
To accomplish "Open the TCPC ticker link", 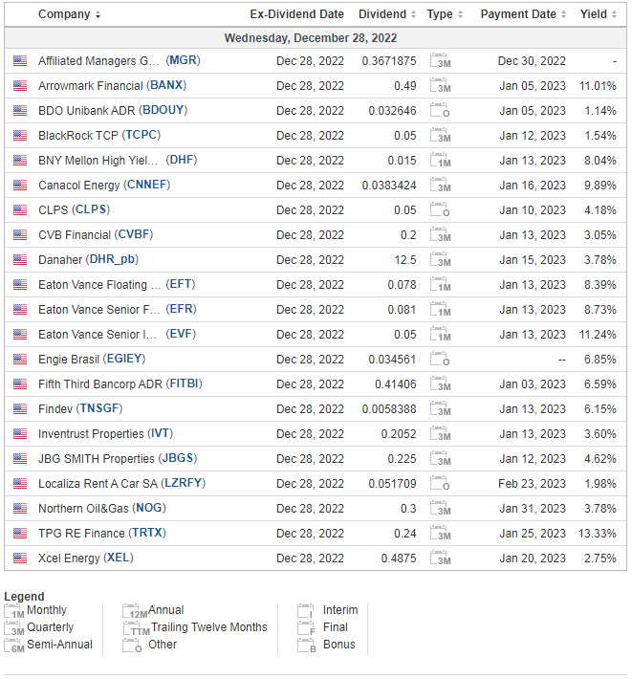I will [142, 135].
